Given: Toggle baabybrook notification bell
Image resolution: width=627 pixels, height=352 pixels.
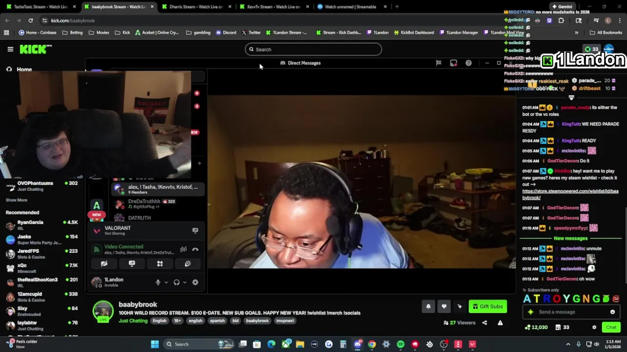Looking at the screenshot, I should [x=428, y=307].
